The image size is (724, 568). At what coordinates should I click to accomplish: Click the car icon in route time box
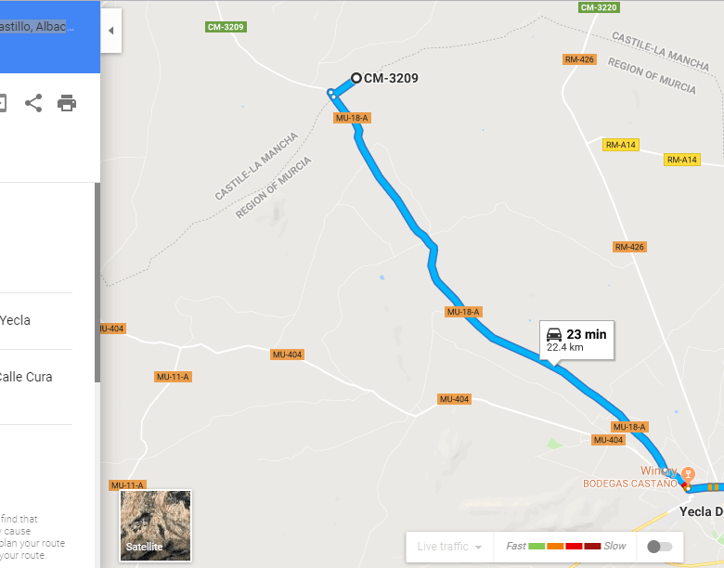point(554,334)
